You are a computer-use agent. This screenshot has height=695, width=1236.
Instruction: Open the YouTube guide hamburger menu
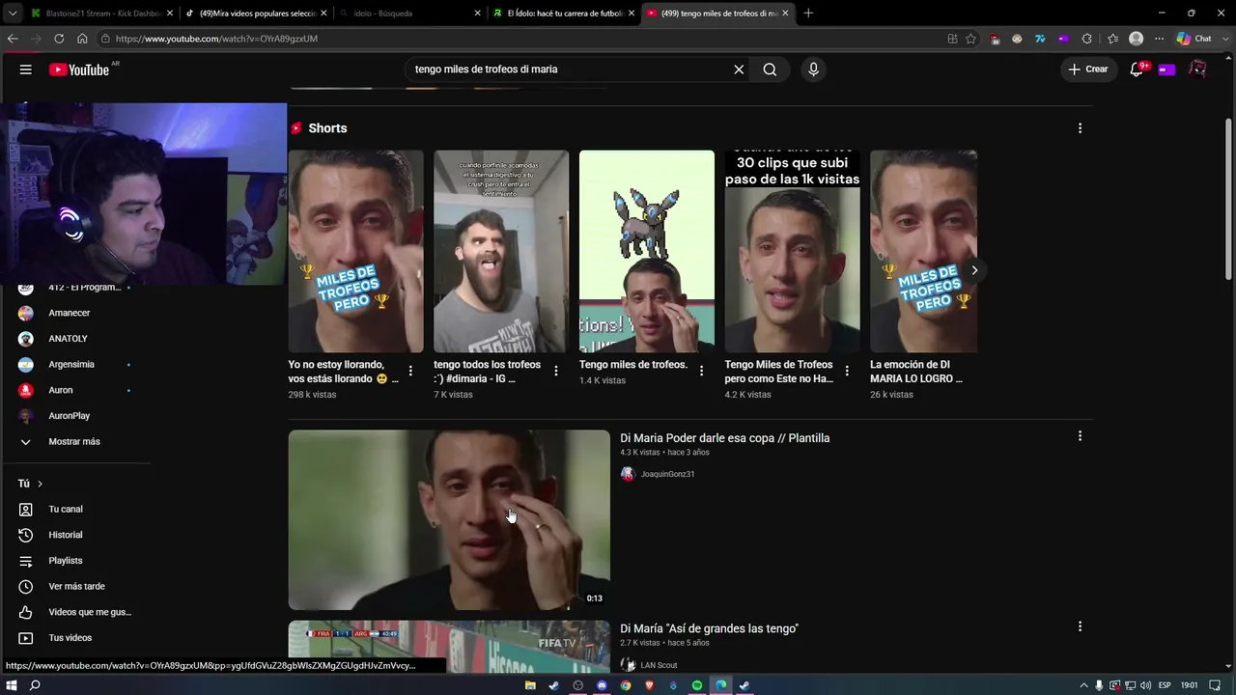click(x=26, y=69)
